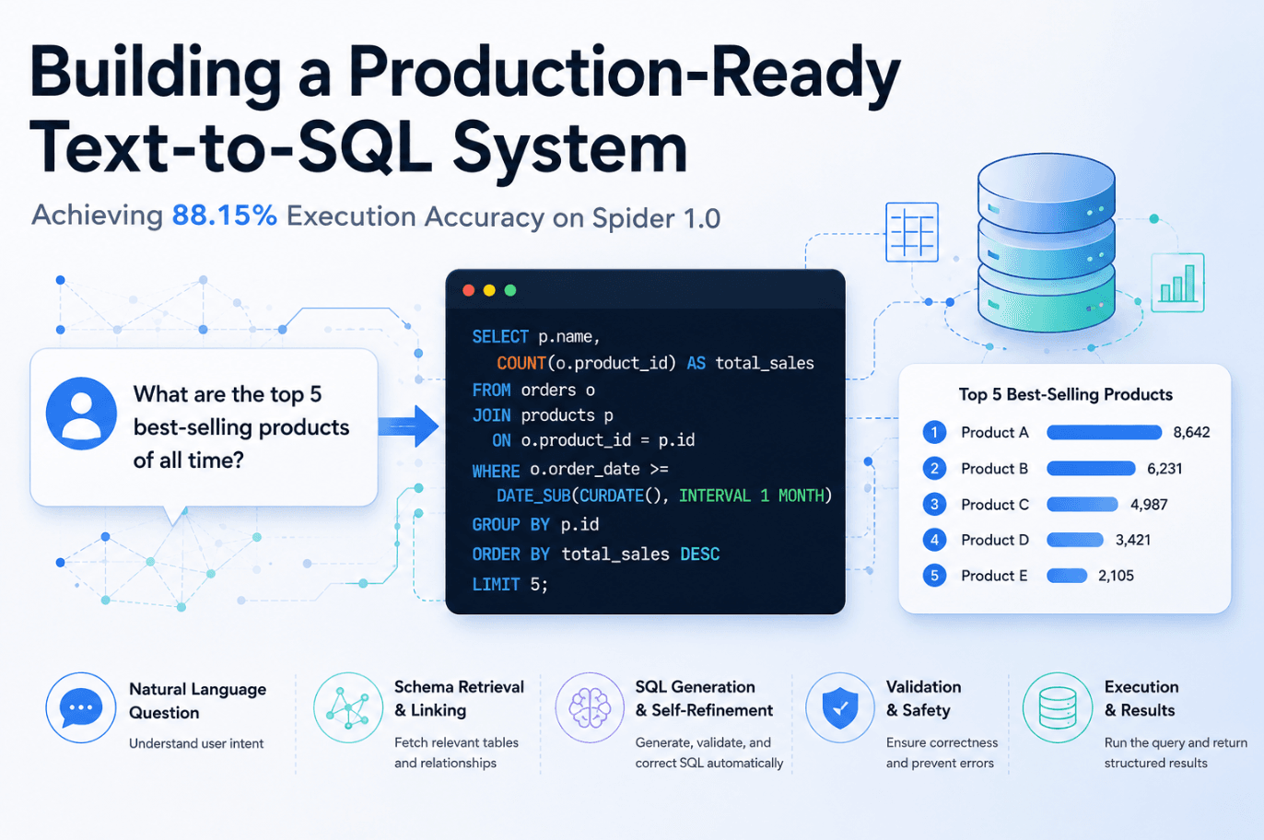Click the Execution & Results database icon
The height and width of the screenshot is (840, 1264).
[x=1058, y=707]
